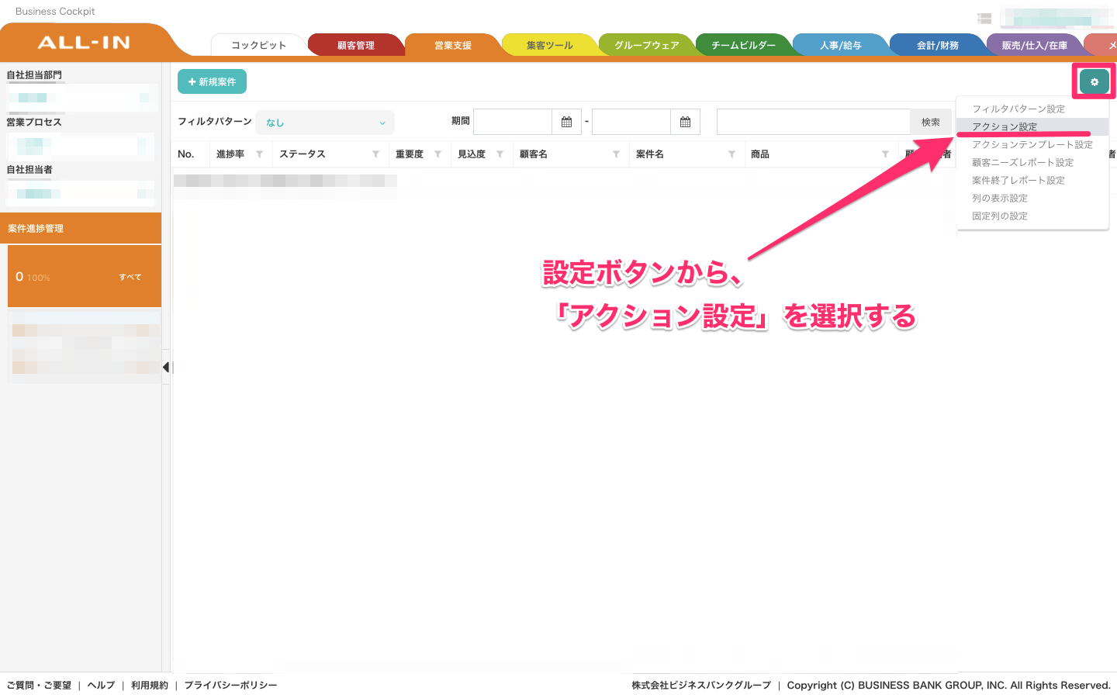Open the start date calendar picker

point(566,122)
